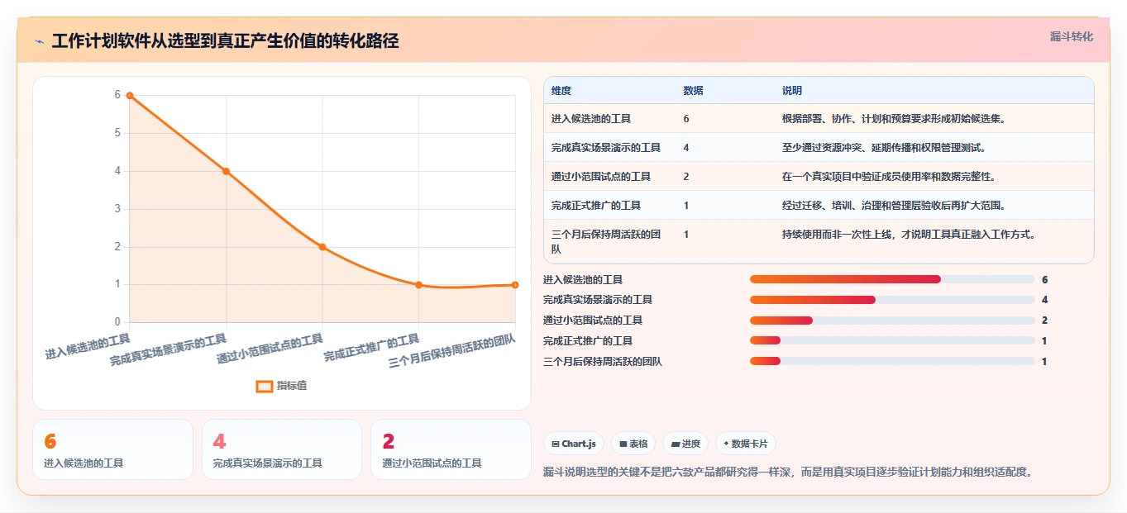The height and width of the screenshot is (513, 1127).
Task: Click the footer sentence starting 漏斗说明选型的关键
Action: [788, 473]
